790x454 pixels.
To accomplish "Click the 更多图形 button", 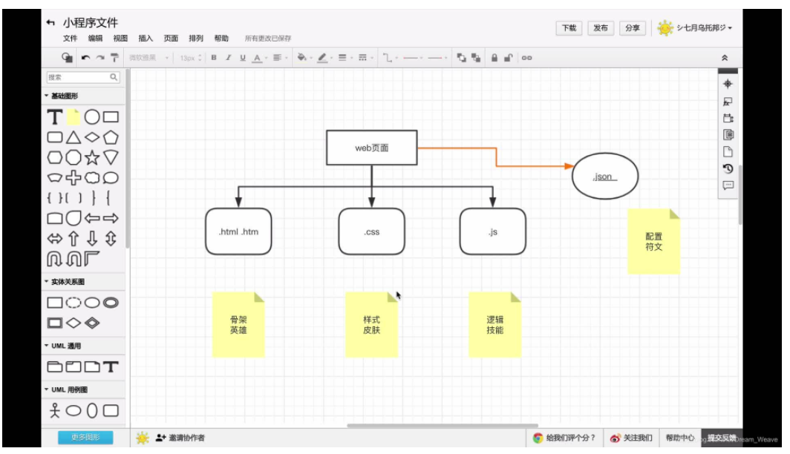I will [x=85, y=438].
